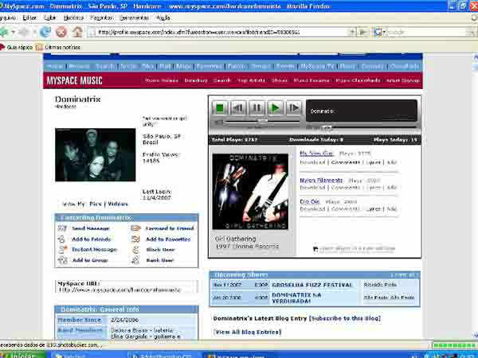Skip to the next track in player
Screen dimensions: 478x358
click(293, 107)
